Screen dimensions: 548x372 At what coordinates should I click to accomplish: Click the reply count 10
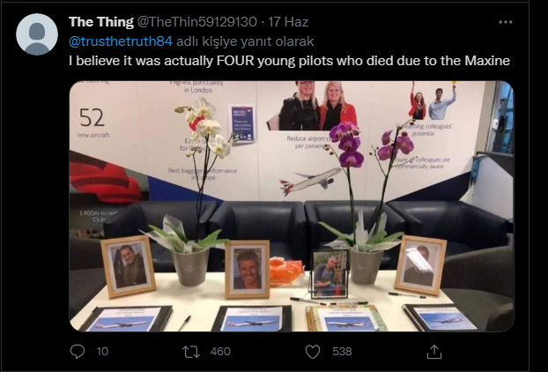coord(102,351)
